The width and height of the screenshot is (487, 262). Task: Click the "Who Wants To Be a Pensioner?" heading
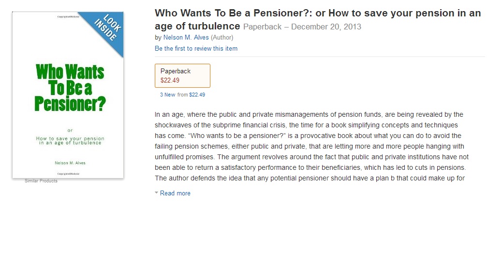coord(234,14)
